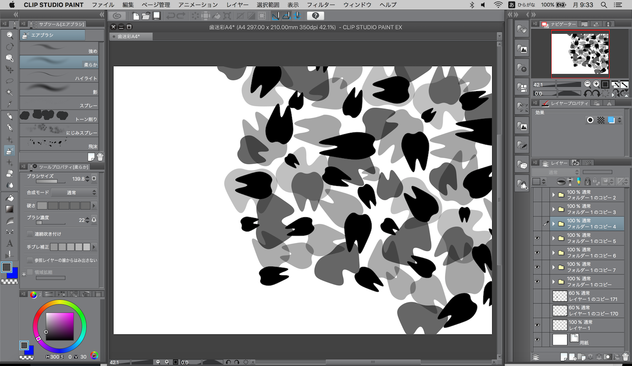Select the Gradient tool
The width and height of the screenshot is (632, 366).
pos(10,209)
